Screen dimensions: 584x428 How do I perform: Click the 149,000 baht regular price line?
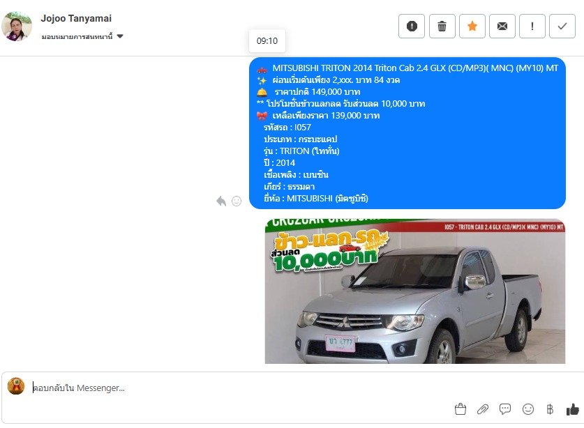point(317,92)
